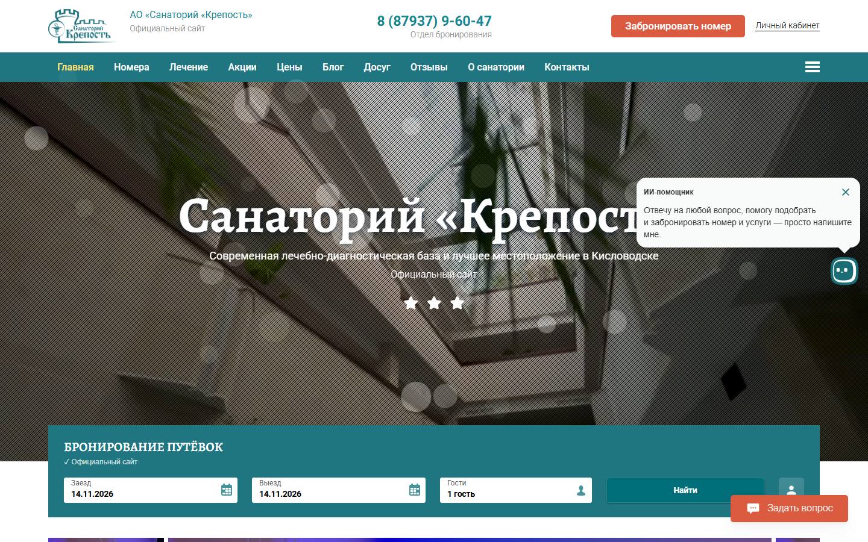Open the Контакты menu item
The image size is (868, 542).
567,67
